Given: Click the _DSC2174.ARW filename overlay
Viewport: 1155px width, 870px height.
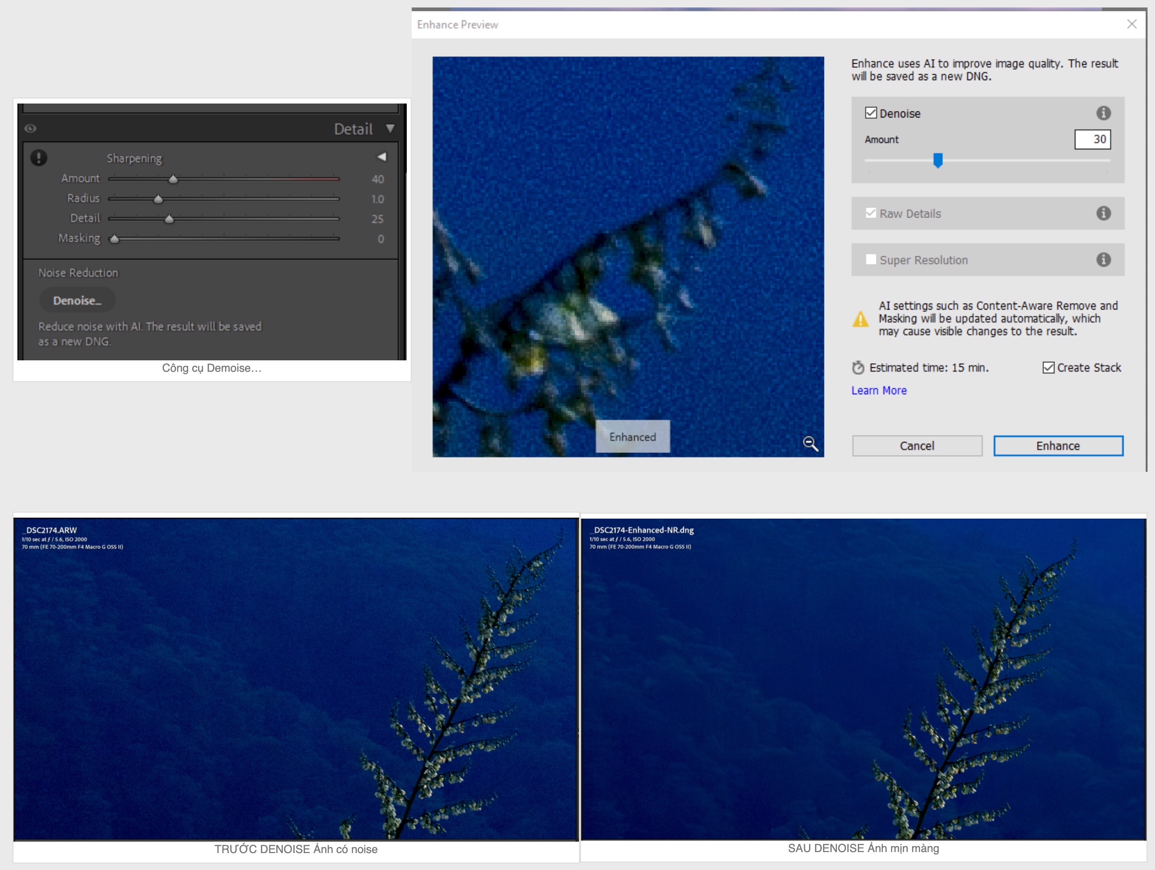Looking at the screenshot, I should point(50,530).
